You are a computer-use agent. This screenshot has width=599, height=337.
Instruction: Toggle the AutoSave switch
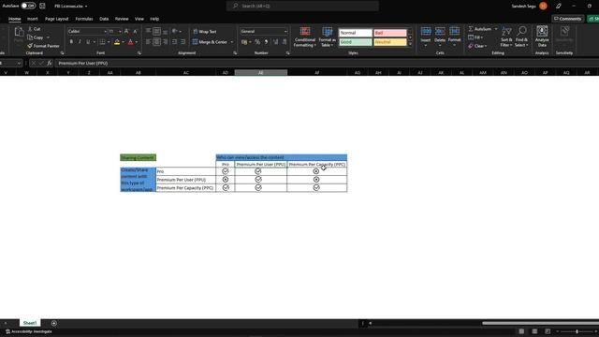[x=28, y=6]
